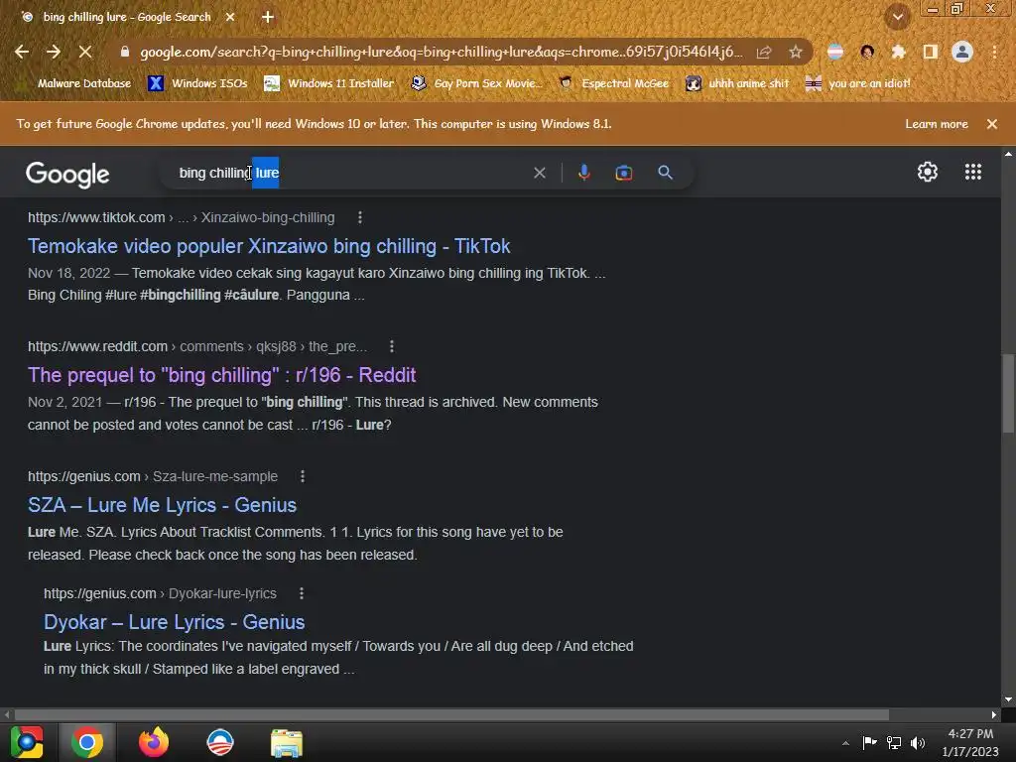Open Action Center flag icon
1016x762 pixels.
pos(869,742)
